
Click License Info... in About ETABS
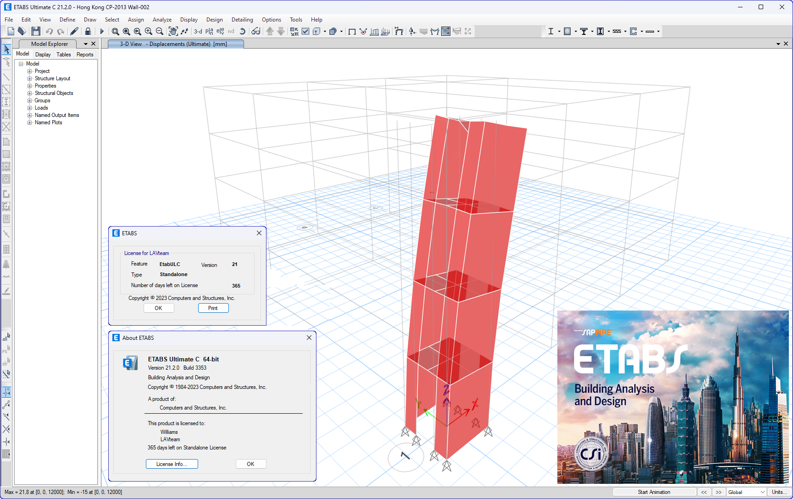coord(172,464)
